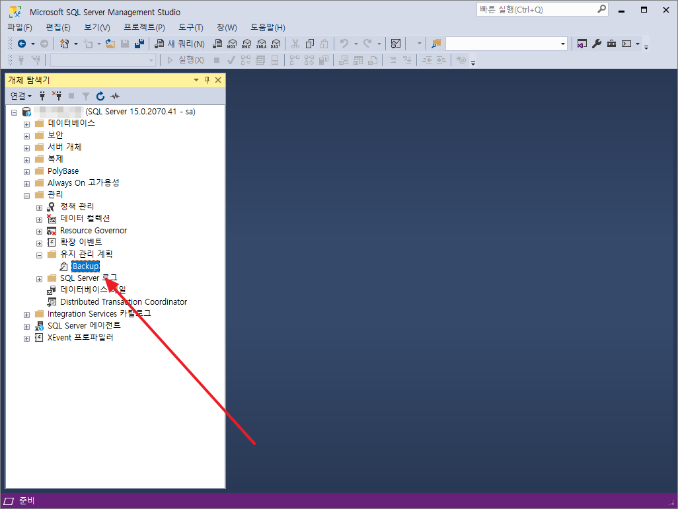Screen dimensions: 678x509
Task: Click the open file folder icon
Action: [110, 44]
